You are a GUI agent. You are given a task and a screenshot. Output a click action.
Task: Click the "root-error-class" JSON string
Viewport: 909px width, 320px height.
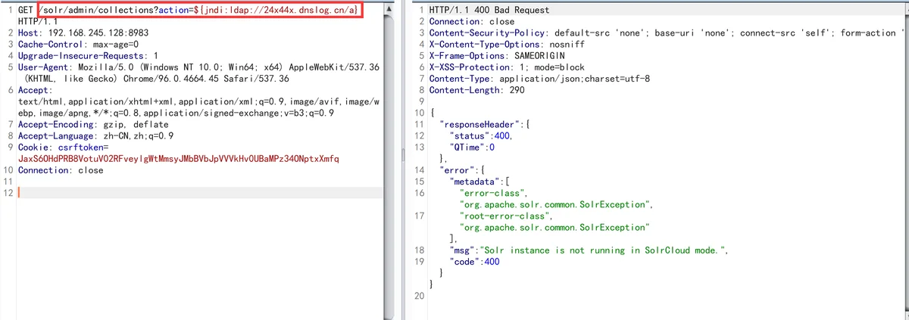tap(506, 216)
